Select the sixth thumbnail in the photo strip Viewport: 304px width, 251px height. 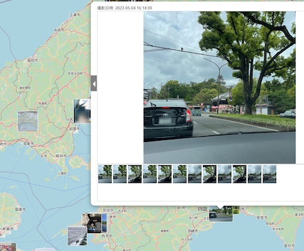coord(180,174)
